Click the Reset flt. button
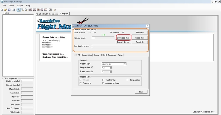This screenshot has width=221, height=115. tap(140, 42)
